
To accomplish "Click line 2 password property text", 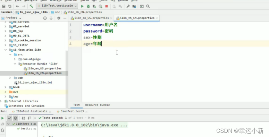I will point(98,31).
